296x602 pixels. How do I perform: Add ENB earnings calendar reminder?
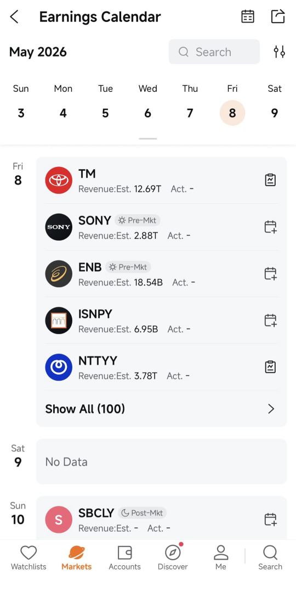click(x=270, y=274)
